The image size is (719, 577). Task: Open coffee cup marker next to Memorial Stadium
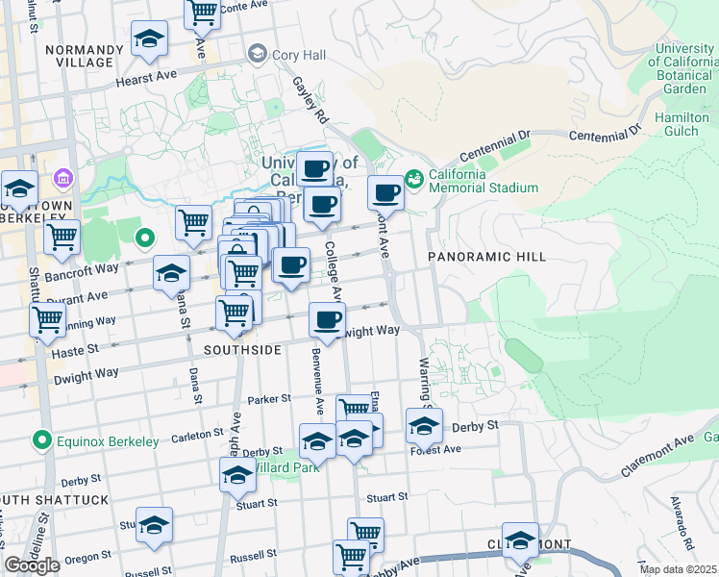tap(385, 194)
